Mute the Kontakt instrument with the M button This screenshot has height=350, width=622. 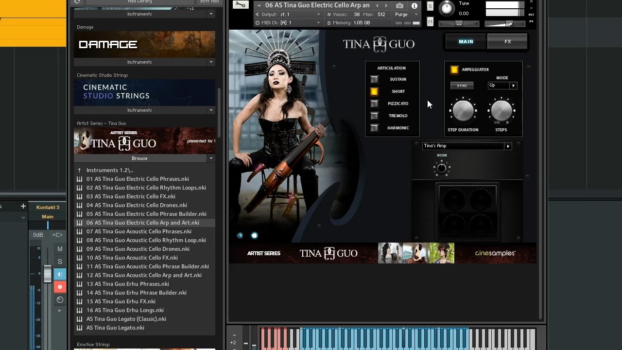pos(430,21)
